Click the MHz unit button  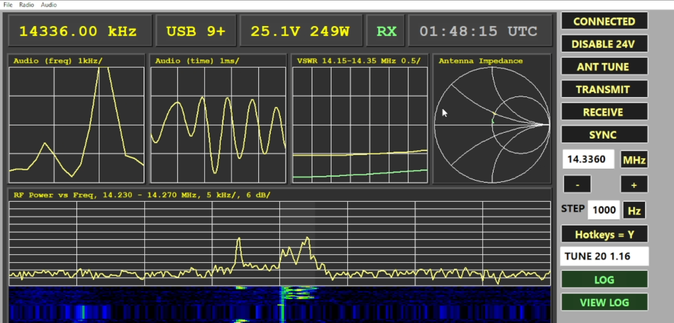coord(634,160)
